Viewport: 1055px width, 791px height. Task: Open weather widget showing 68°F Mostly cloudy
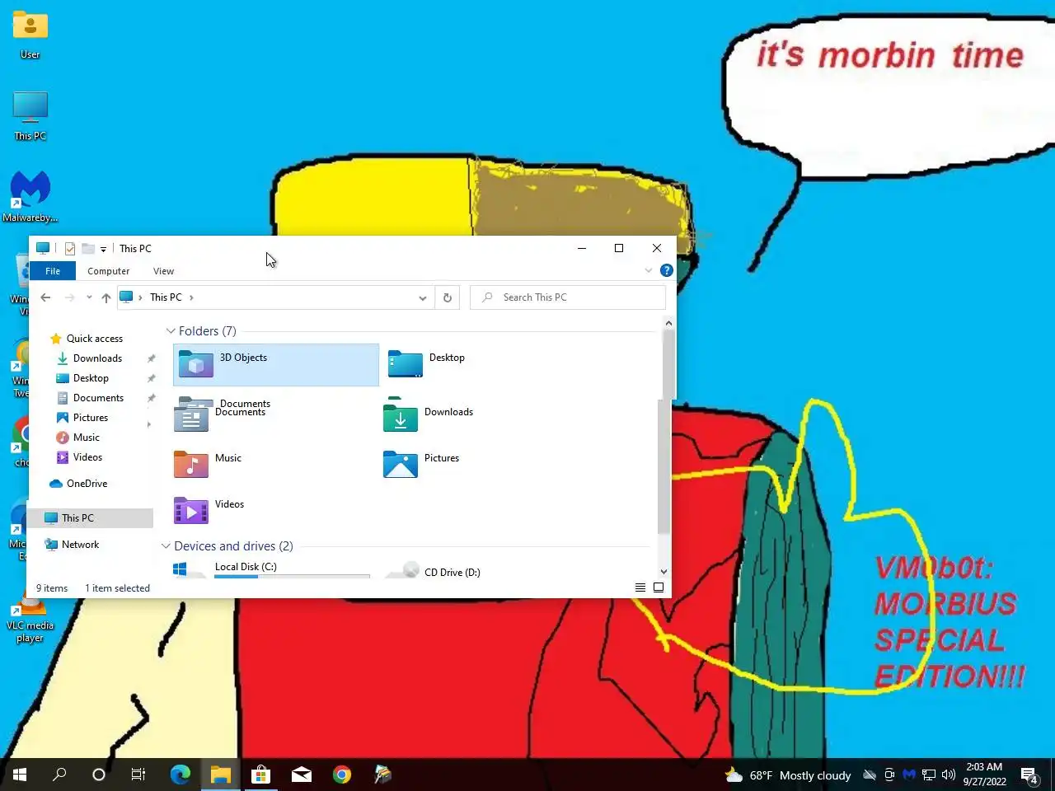pyautogui.click(x=787, y=775)
